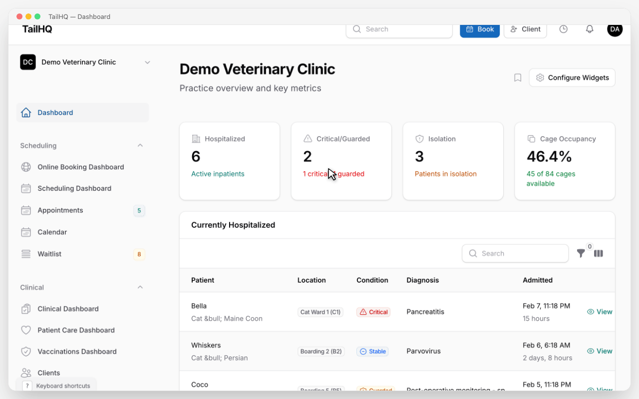
Task: Click the table search field
Action: (x=515, y=253)
